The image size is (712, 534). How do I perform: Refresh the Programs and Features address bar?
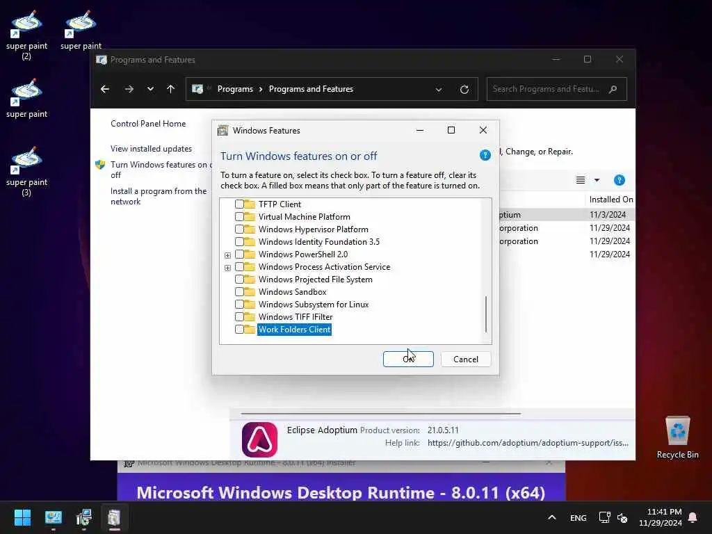tap(464, 90)
